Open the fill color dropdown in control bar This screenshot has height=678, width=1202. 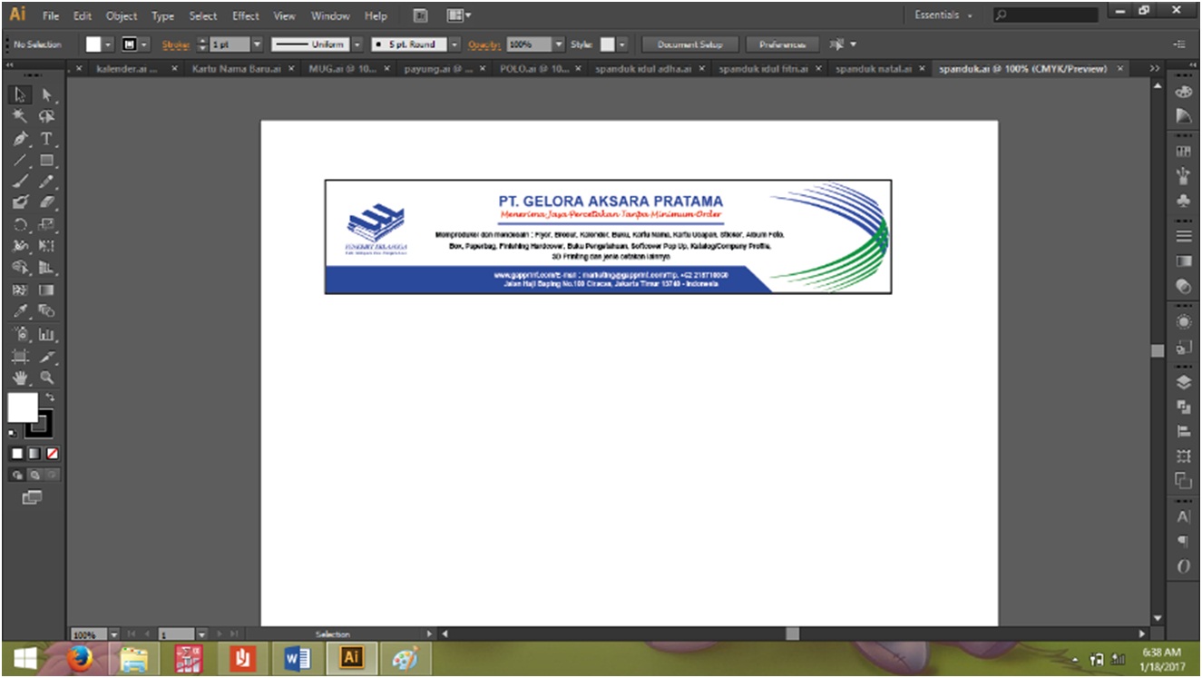click(x=109, y=44)
